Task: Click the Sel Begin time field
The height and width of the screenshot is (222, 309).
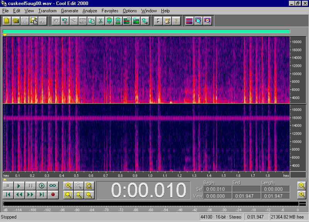Action: click(218, 189)
